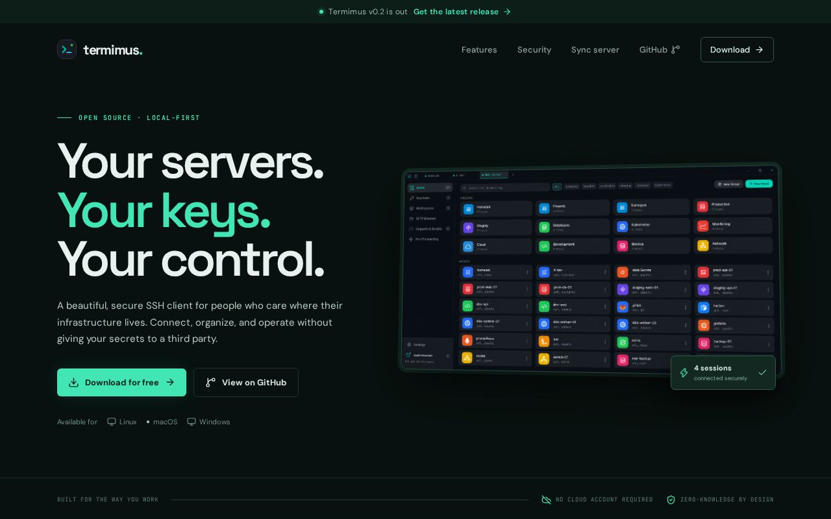Click the gitlab host icon in preview
The width and height of the screenshot is (831, 519).
pyautogui.click(x=622, y=308)
